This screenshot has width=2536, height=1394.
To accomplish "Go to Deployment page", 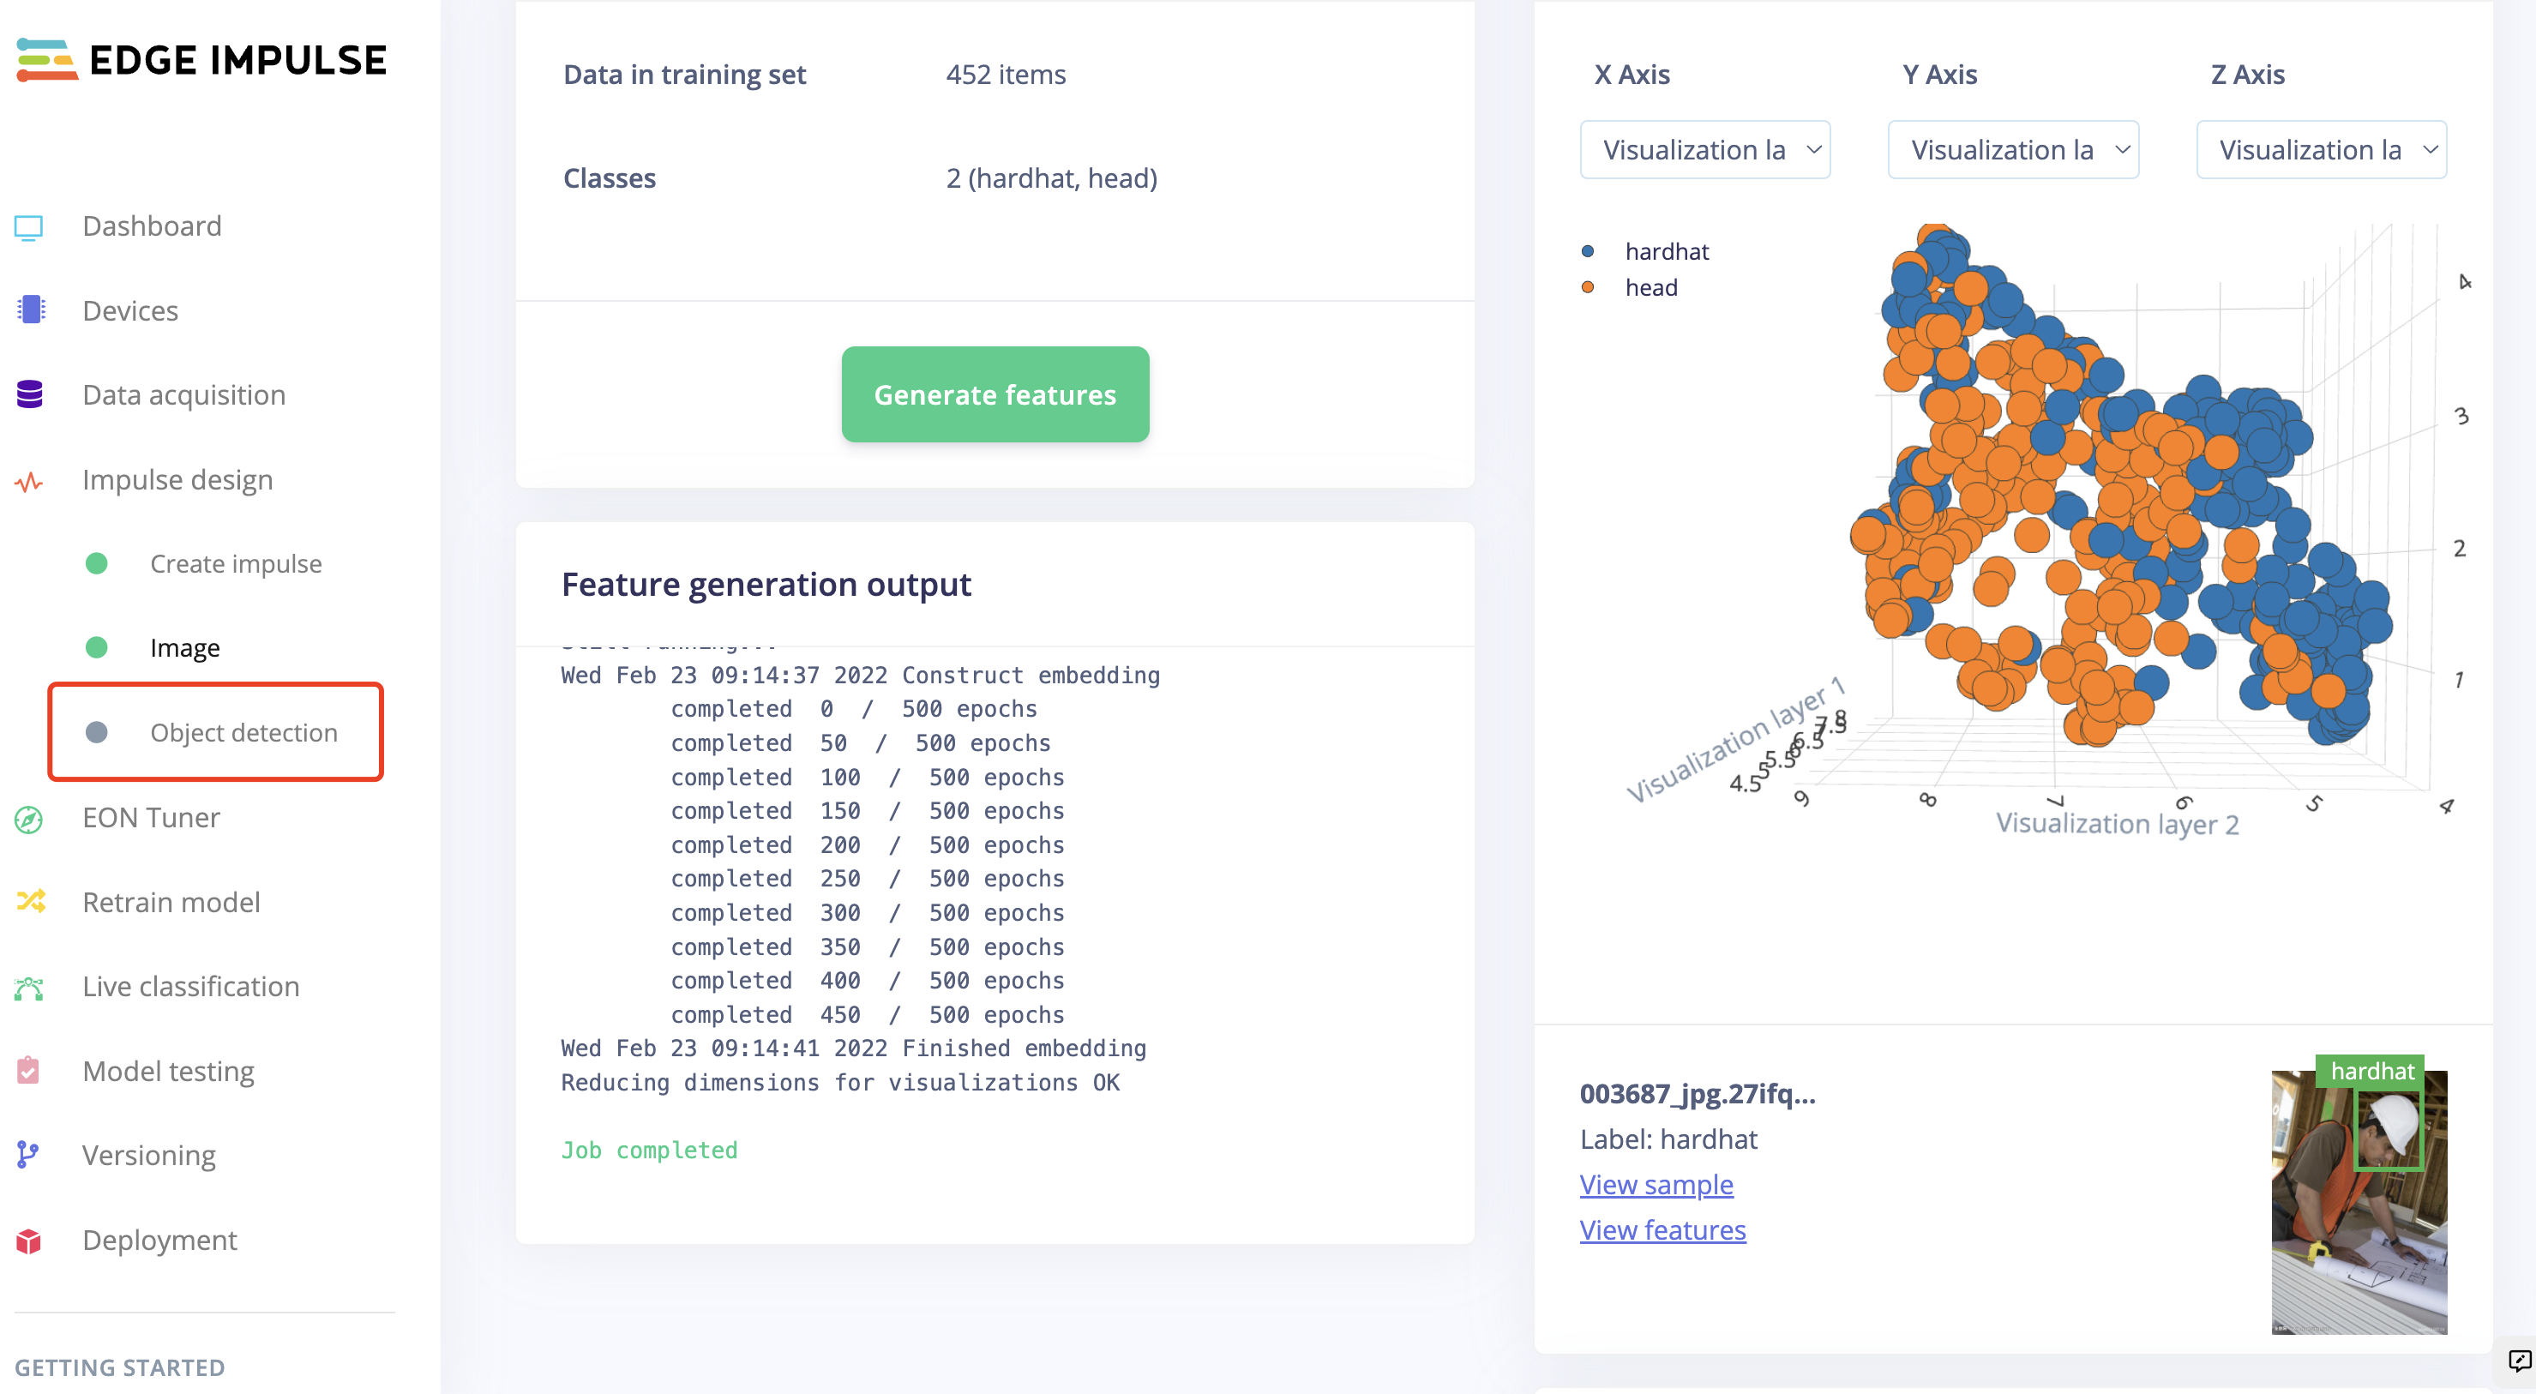I will coord(159,1240).
